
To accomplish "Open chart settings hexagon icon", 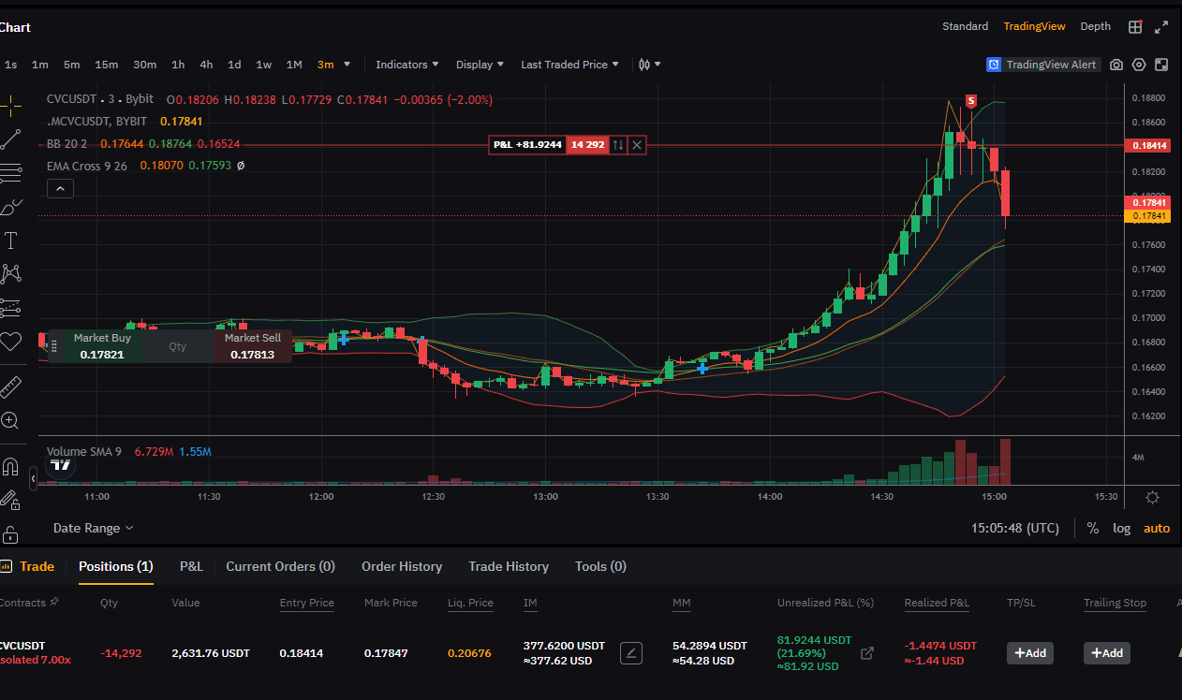I will coord(1139,65).
